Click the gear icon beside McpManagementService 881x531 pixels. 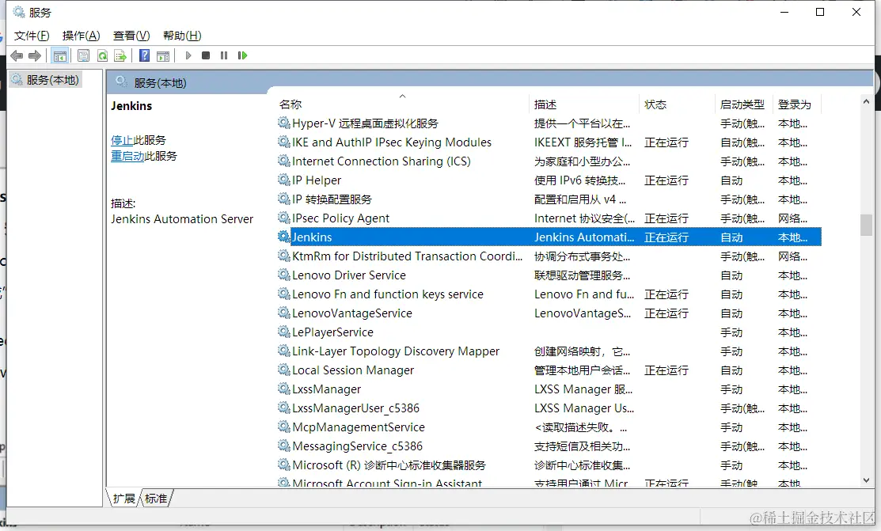click(283, 427)
